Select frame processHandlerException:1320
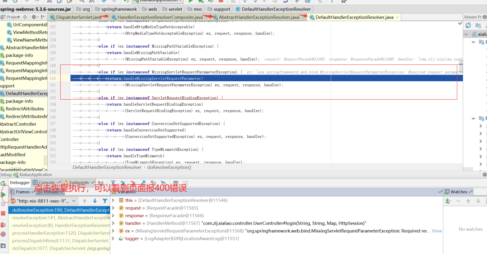The height and width of the screenshot is (254, 487). (59, 233)
